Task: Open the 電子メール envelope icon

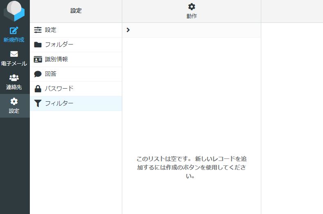Action: click(14, 54)
